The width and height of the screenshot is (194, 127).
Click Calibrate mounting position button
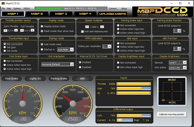(172, 114)
